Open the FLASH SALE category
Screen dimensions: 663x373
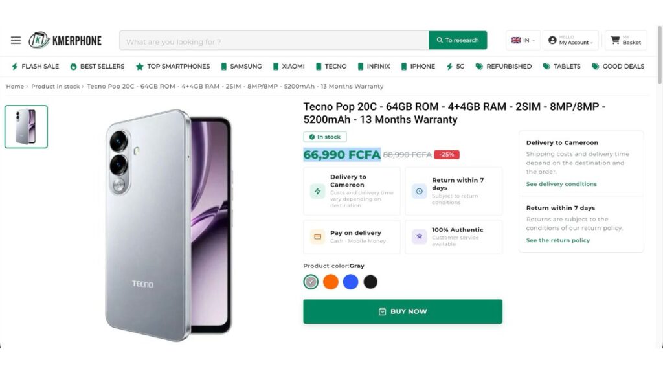[x=35, y=67]
